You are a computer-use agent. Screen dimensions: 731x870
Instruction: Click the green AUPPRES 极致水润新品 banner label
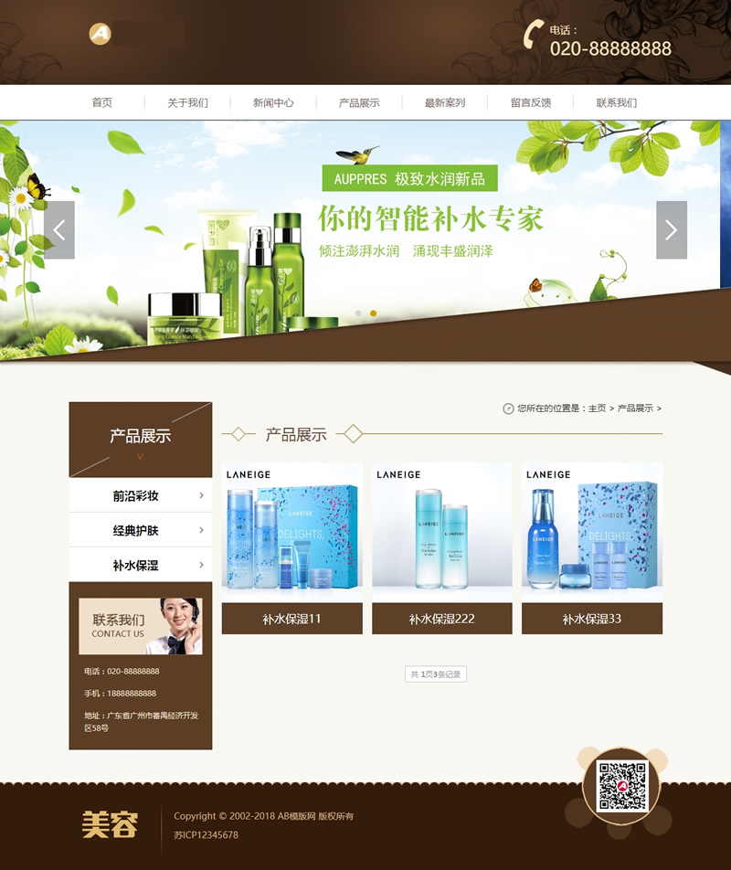(x=410, y=178)
